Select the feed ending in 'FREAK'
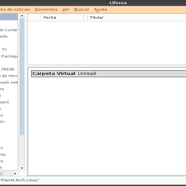The image size is (186, 186). [9, 69]
